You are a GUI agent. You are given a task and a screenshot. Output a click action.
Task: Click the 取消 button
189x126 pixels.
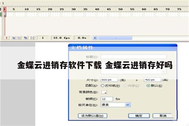click(163, 116)
